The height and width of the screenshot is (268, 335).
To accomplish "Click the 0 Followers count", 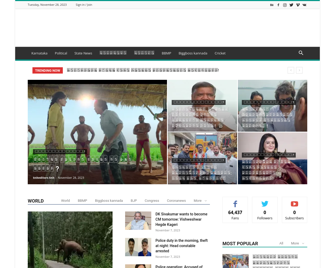I will [265, 213].
